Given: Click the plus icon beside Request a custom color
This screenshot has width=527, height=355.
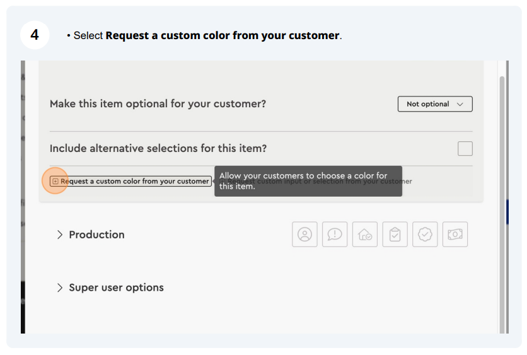Looking at the screenshot, I should click(x=55, y=181).
